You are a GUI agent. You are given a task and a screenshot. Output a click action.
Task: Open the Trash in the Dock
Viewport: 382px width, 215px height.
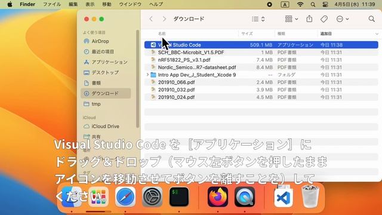coord(310,196)
